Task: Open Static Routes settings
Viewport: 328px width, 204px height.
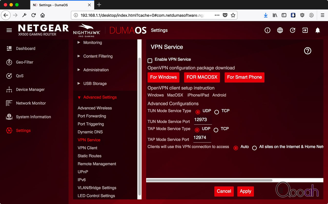Action: pyautogui.click(x=89, y=156)
